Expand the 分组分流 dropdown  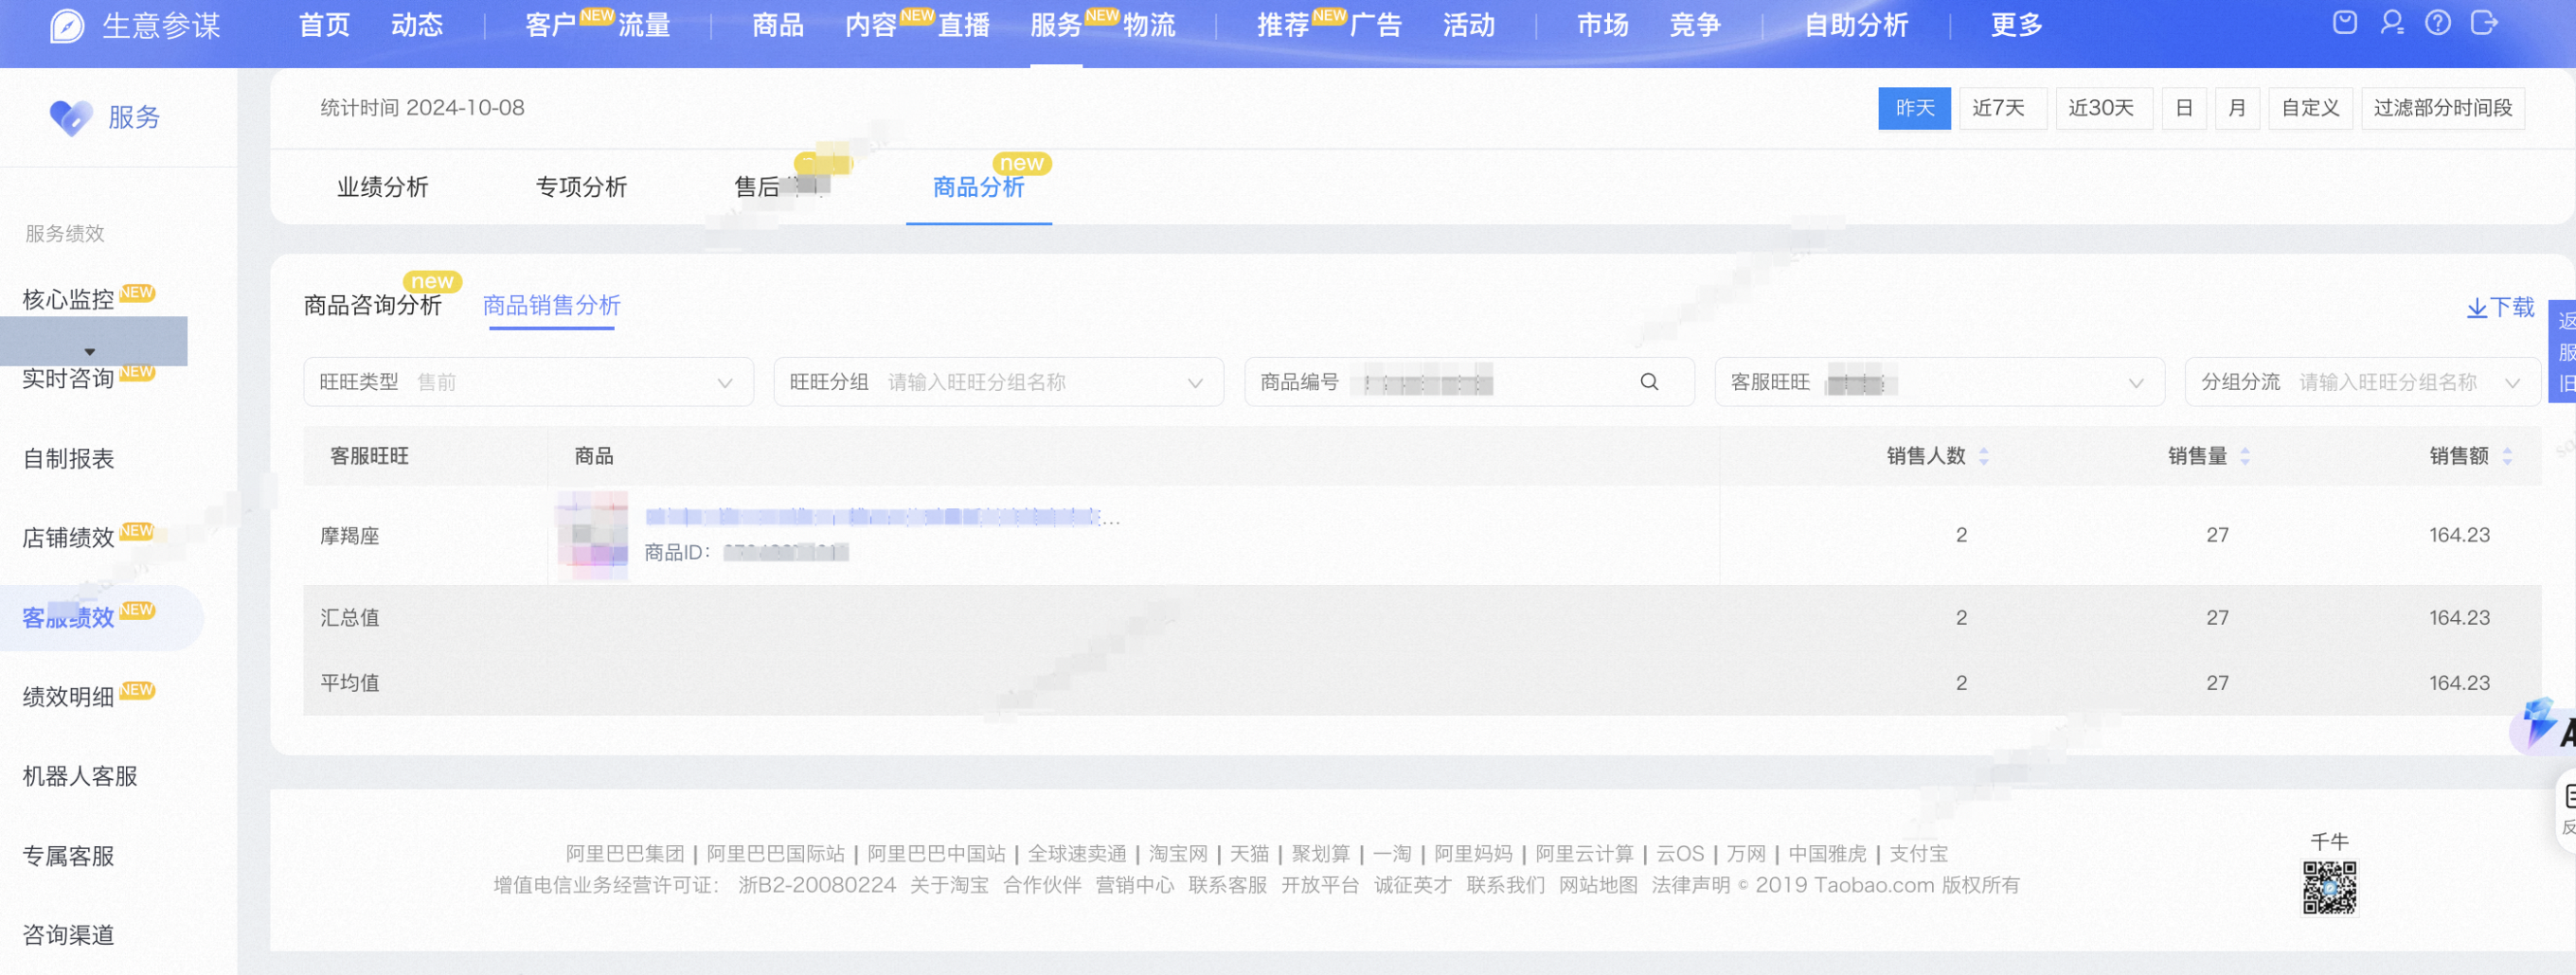[x=2362, y=382]
